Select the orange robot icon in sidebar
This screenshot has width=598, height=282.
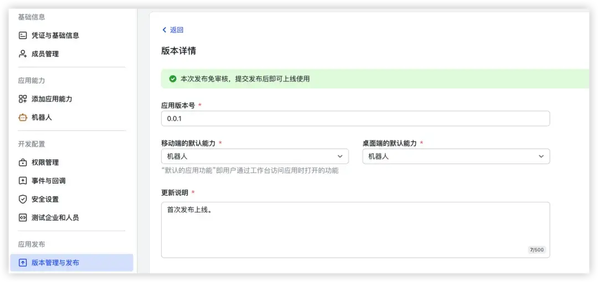coord(23,118)
